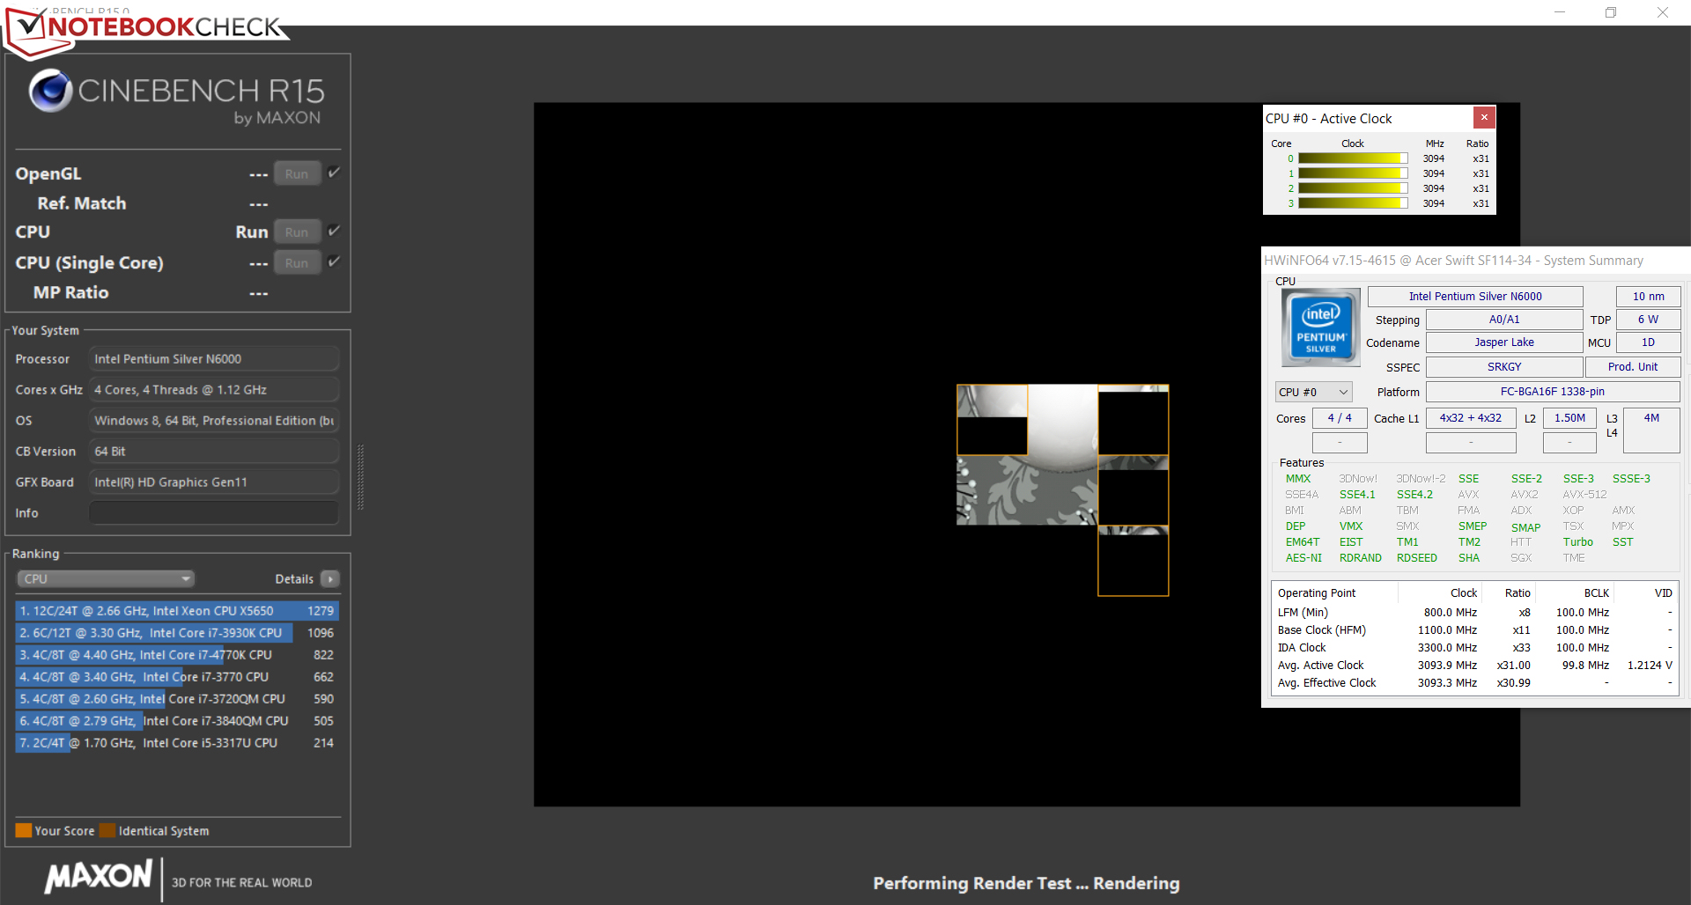The width and height of the screenshot is (1691, 905).
Task: Click the Identical System legend swatch
Action: pyautogui.click(x=107, y=830)
